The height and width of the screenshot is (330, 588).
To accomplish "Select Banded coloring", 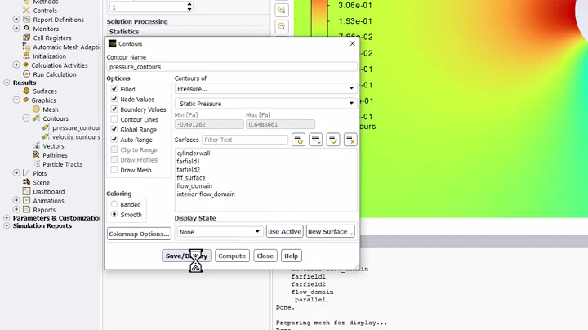I will click(x=114, y=204).
